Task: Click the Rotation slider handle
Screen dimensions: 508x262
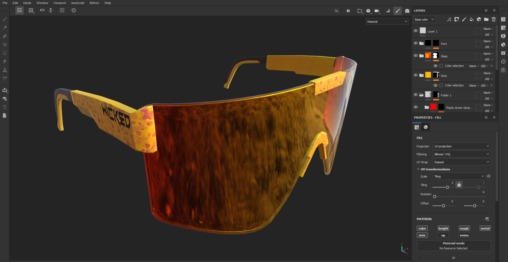Action: [x=435, y=196]
